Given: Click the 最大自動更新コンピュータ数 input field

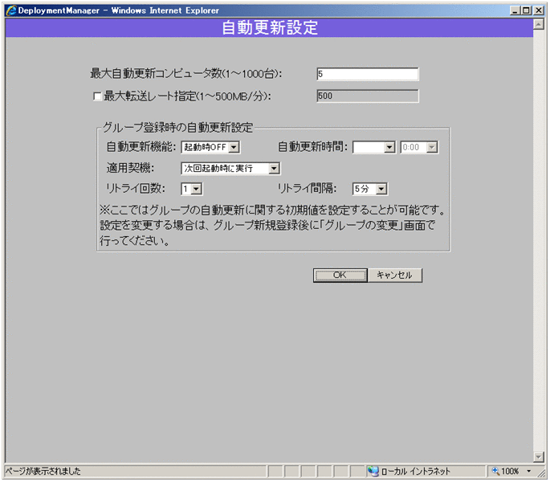Looking at the screenshot, I should point(367,74).
